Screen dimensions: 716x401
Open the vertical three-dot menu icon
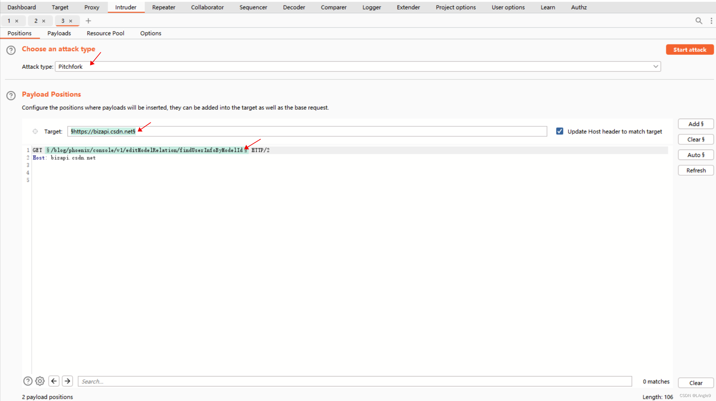(711, 21)
